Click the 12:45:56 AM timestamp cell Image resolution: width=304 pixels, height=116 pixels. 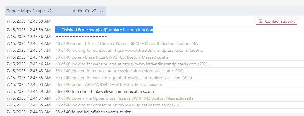tap(28, 37)
